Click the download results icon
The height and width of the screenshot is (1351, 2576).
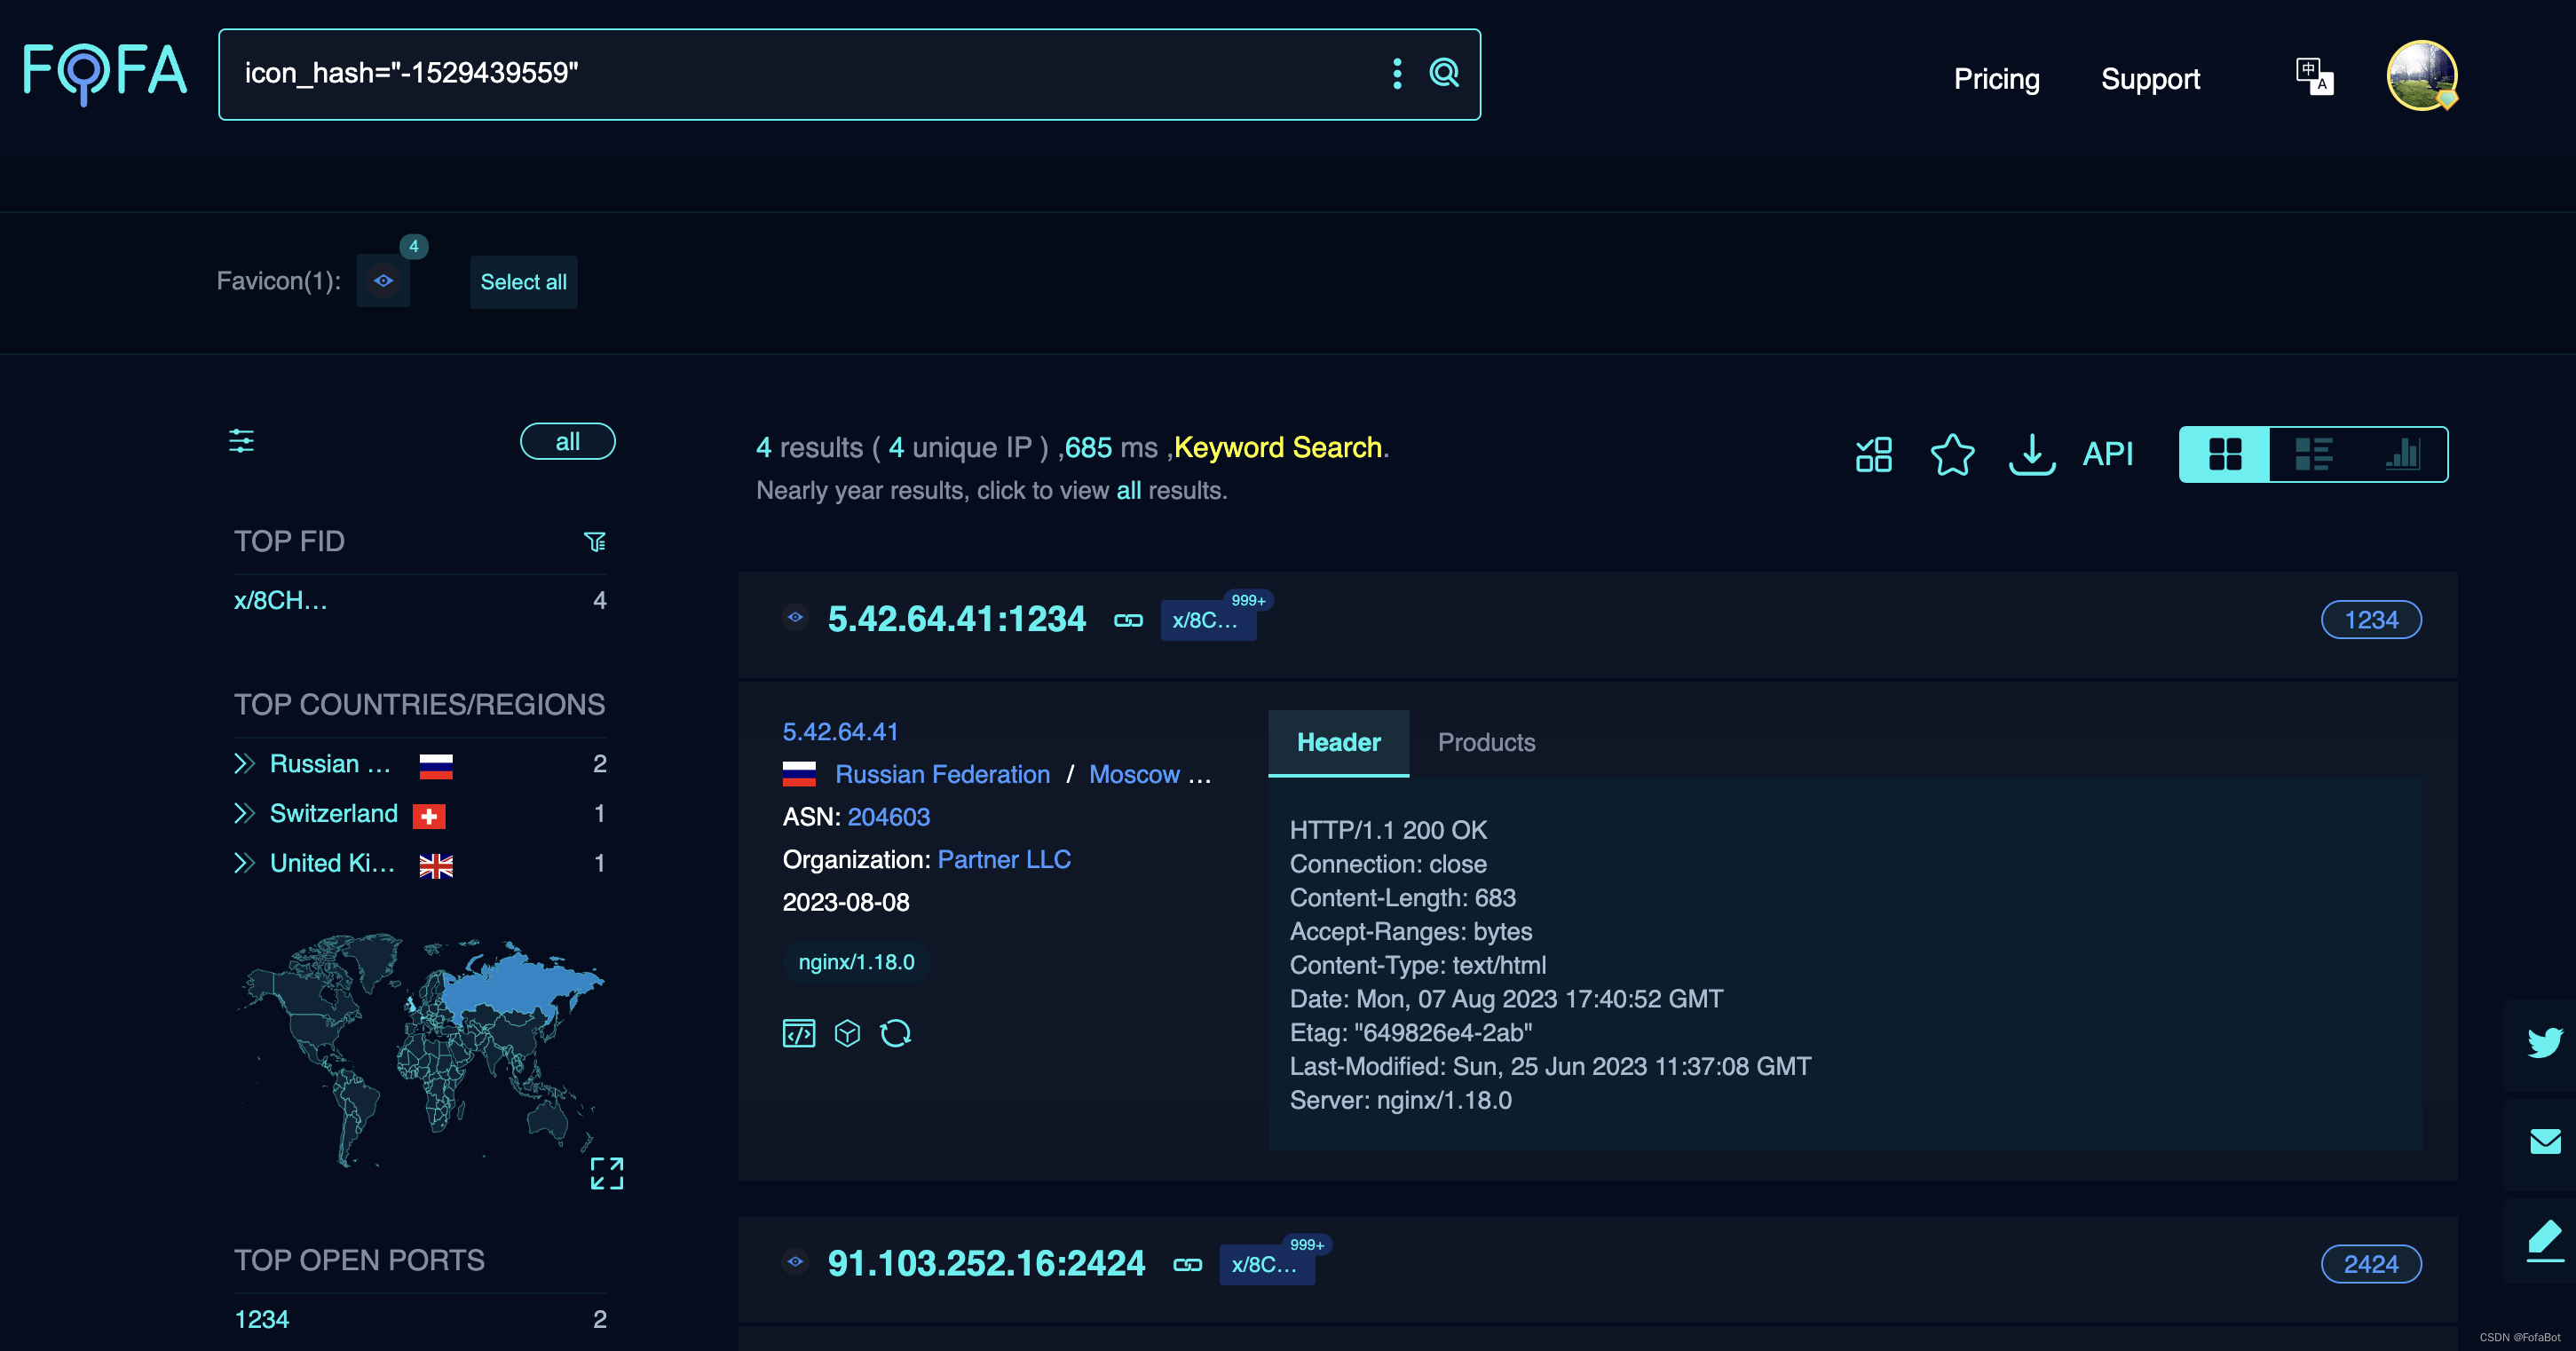pyautogui.click(x=2031, y=454)
